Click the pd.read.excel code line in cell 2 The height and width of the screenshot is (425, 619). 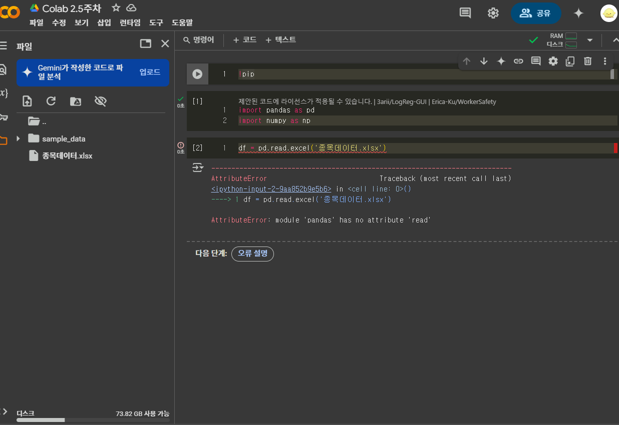[x=313, y=148]
